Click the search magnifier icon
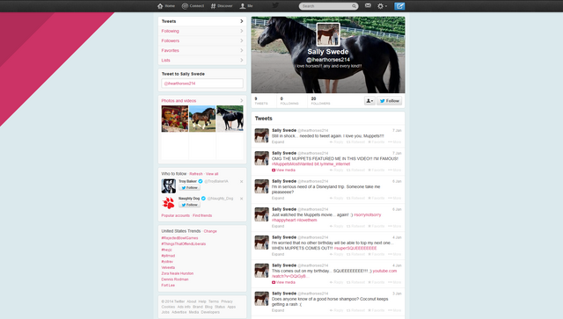 click(x=354, y=6)
